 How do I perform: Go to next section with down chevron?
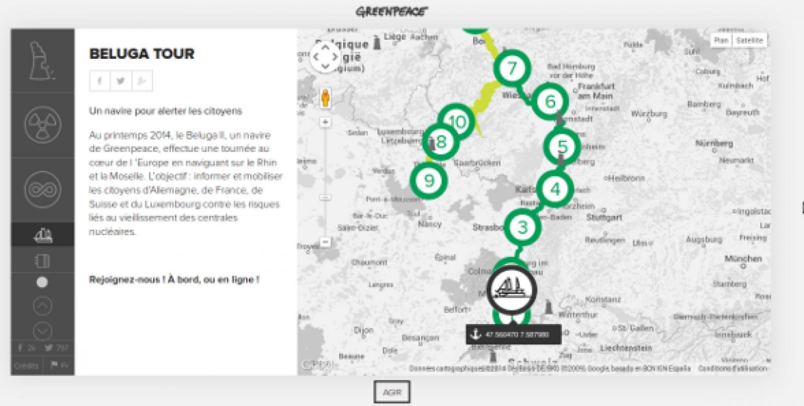[x=42, y=331]
